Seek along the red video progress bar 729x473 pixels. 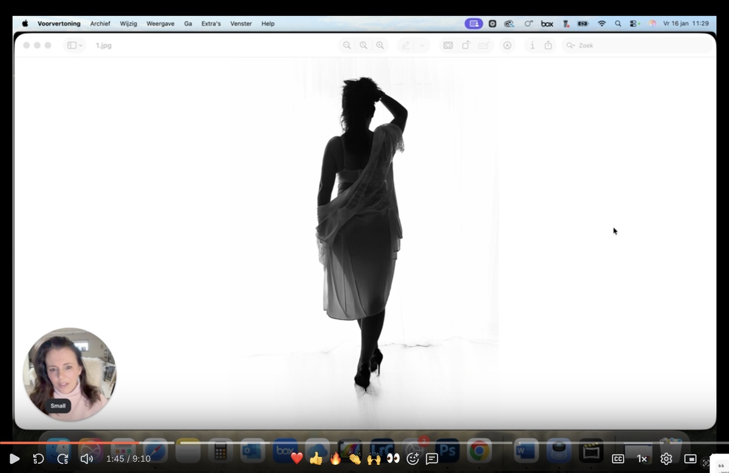pos(364,443)
